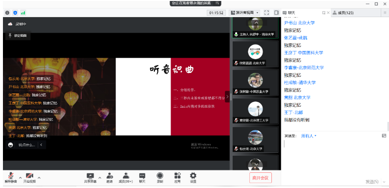Click the cloud recording indicator
The height and width of the screenshot is (188, 389).
pyautogui.click(x=17, y=24)
